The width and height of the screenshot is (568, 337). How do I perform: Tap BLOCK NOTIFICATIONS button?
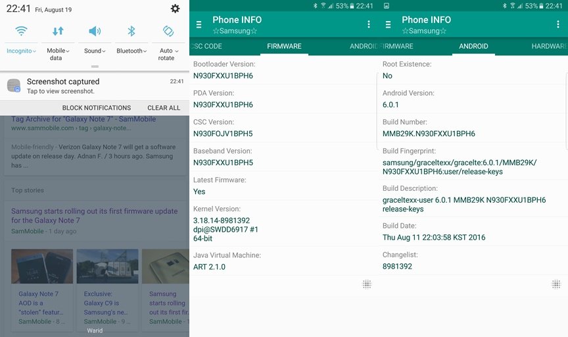tap(97, 108)
